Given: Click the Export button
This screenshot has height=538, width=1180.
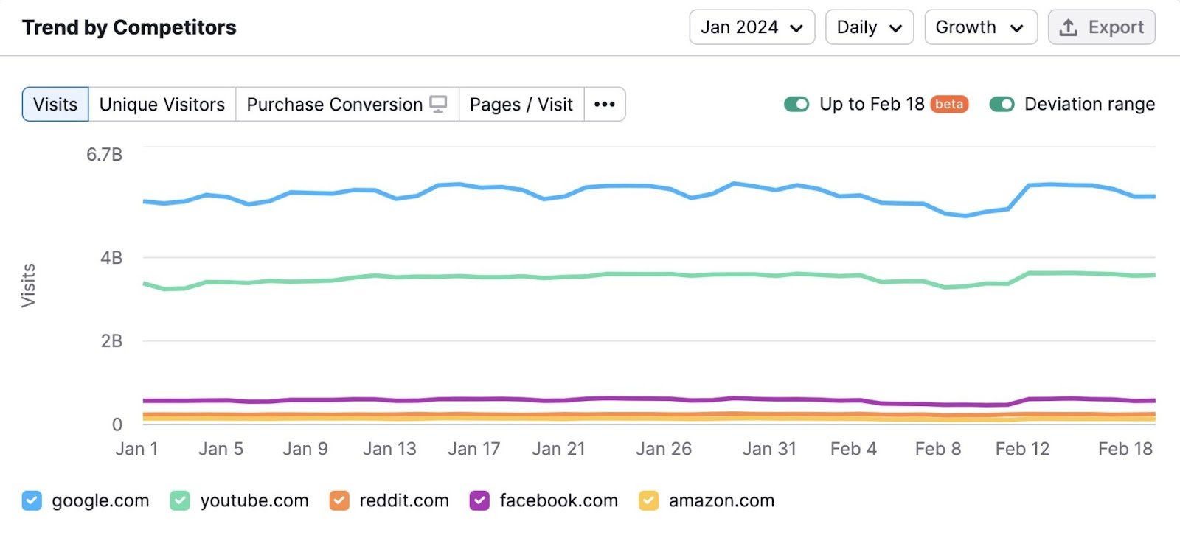Looking at the screenshot, I should pyautogui.click(x=1102, y=27).
